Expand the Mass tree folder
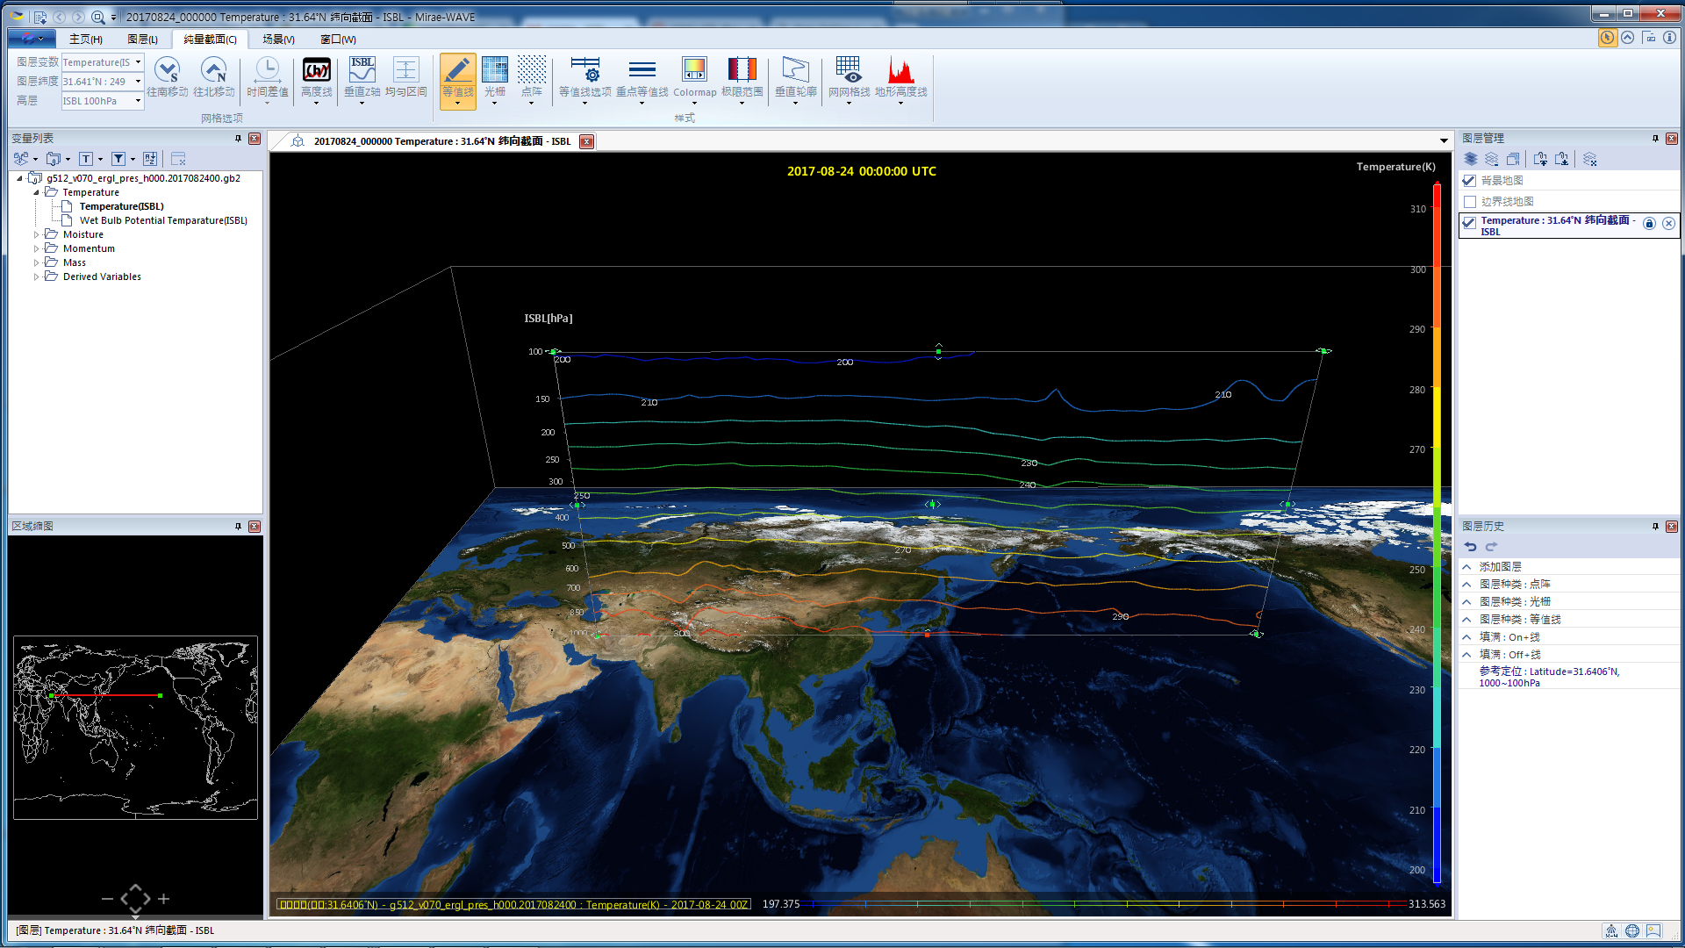Image resolution: width=1685 pixels, height=948 pixels. (36, 263)
